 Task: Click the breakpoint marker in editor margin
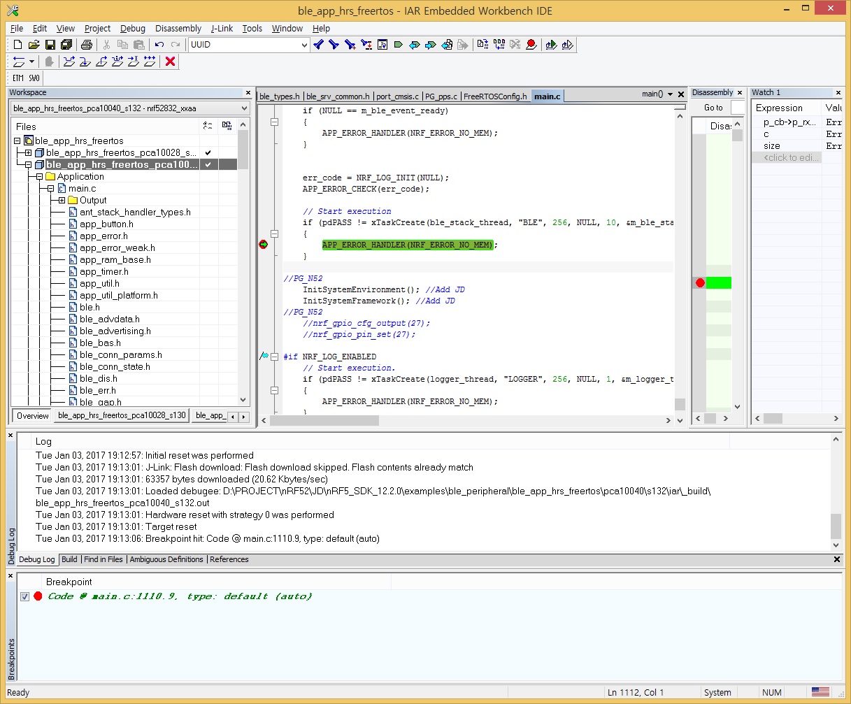(264, 245)
